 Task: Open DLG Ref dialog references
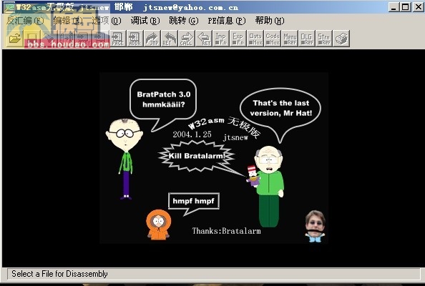click(306, 39)
